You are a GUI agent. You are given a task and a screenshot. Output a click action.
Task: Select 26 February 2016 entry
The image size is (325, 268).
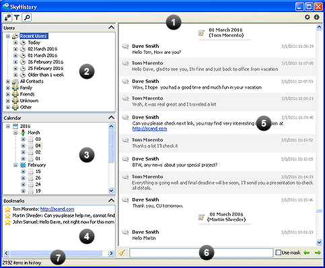point(46,62)
